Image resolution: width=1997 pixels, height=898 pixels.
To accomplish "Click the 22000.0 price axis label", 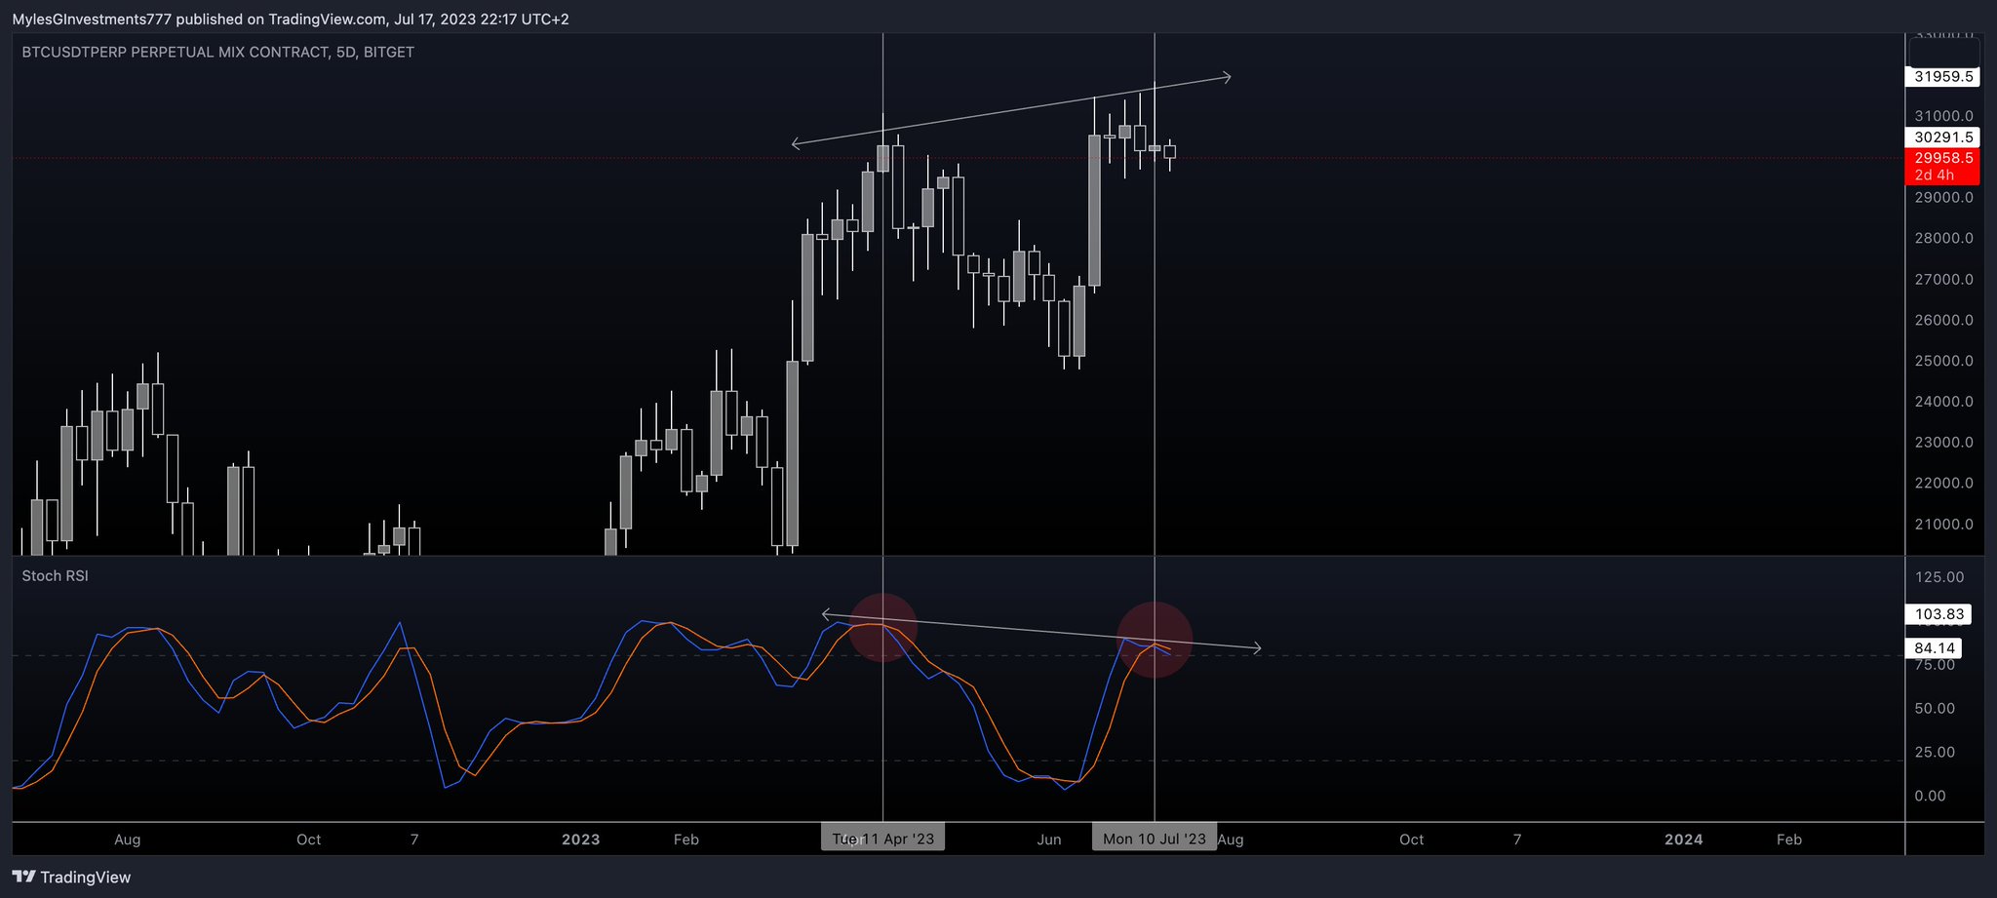I will [1943, 484].
